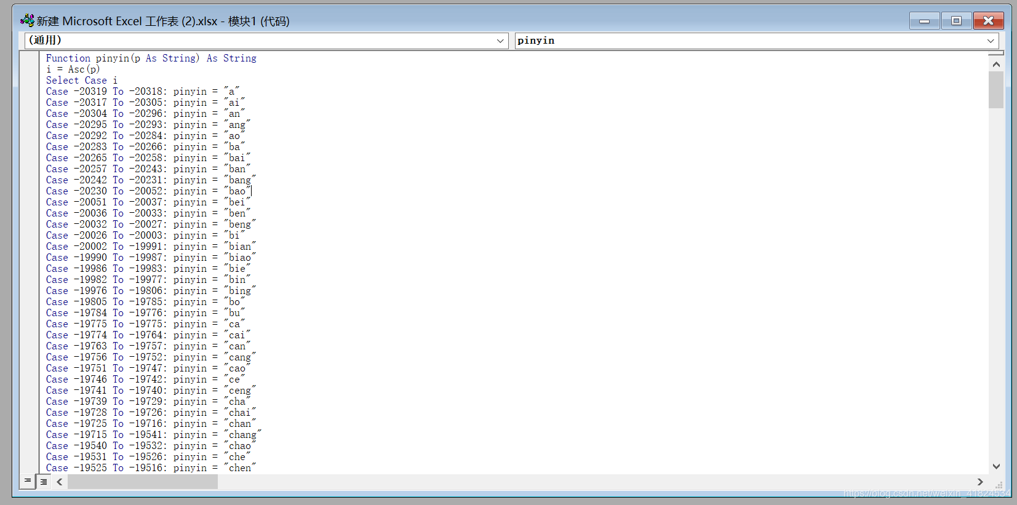
Task: Click the line assigning pinyin = "chen"
Action: pos(151,468)
